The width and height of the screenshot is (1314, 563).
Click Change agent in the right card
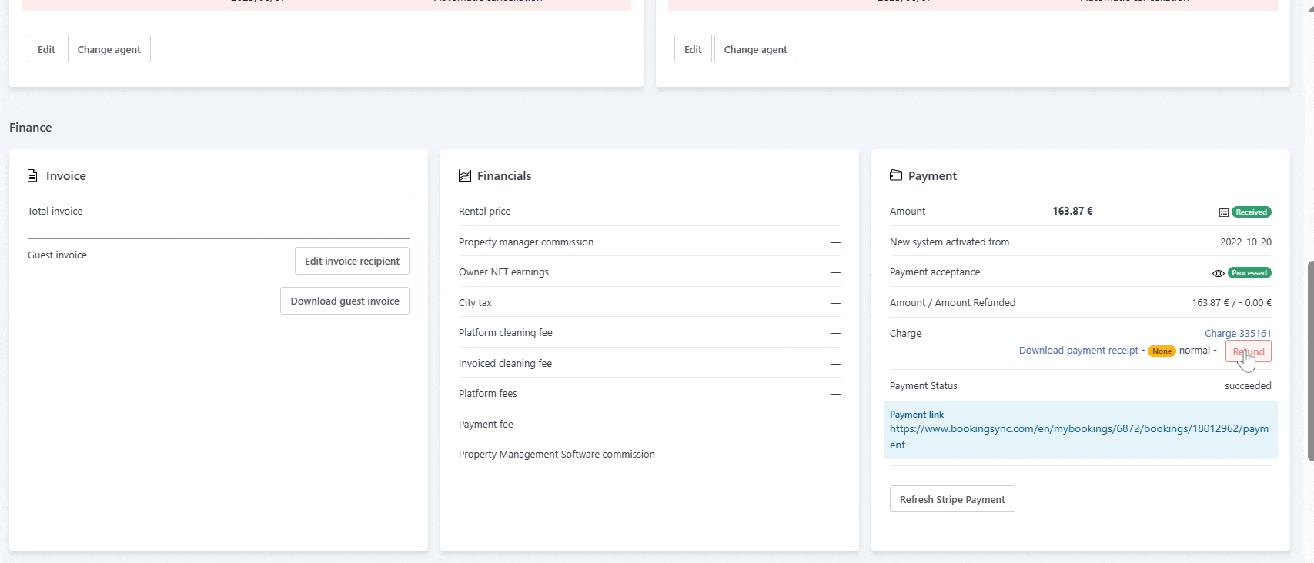[755, 49]
